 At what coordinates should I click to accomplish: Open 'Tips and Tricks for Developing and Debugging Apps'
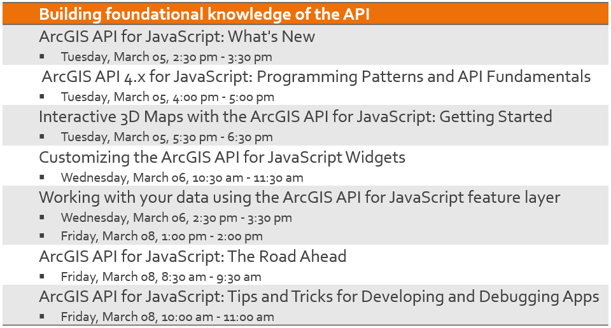[319, 297]
